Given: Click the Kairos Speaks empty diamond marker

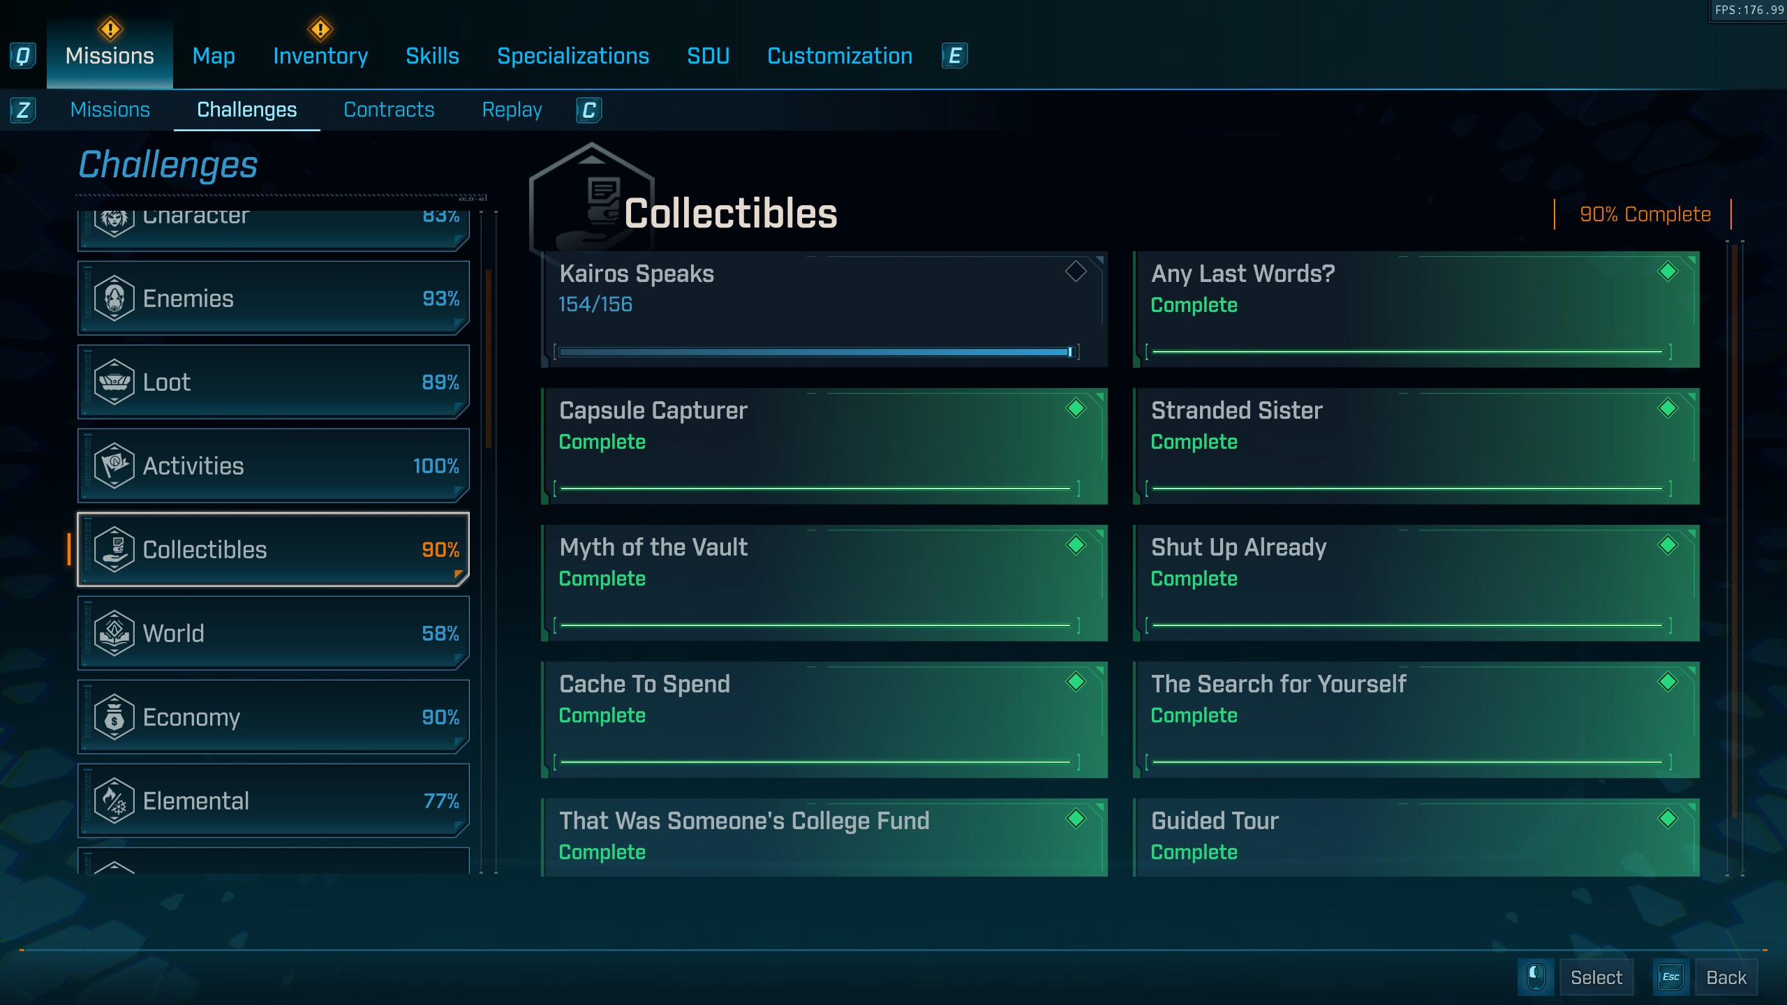Looking at the screenshot, I should coord(1076,271).
